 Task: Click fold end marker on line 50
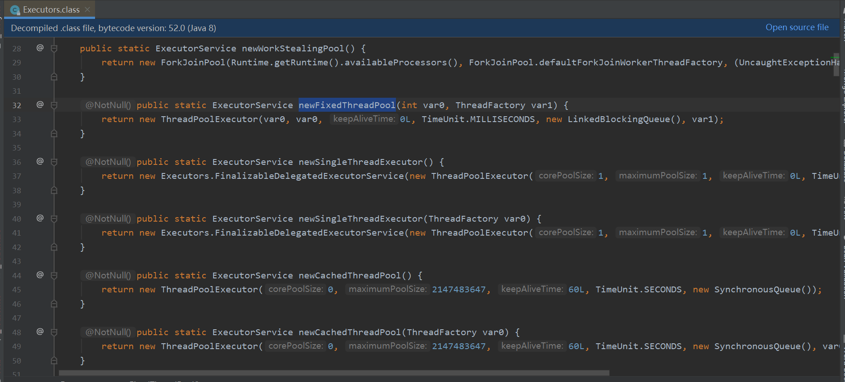[x=54, y=360]
